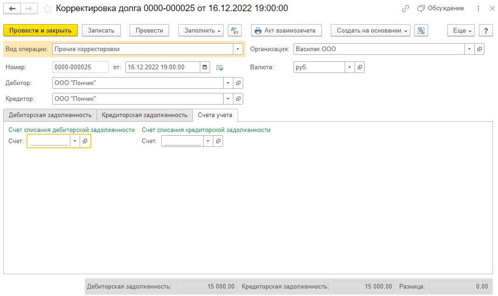498x296 pixels.
Task: Click the Кредитор input field
Action: click(138, 99)
